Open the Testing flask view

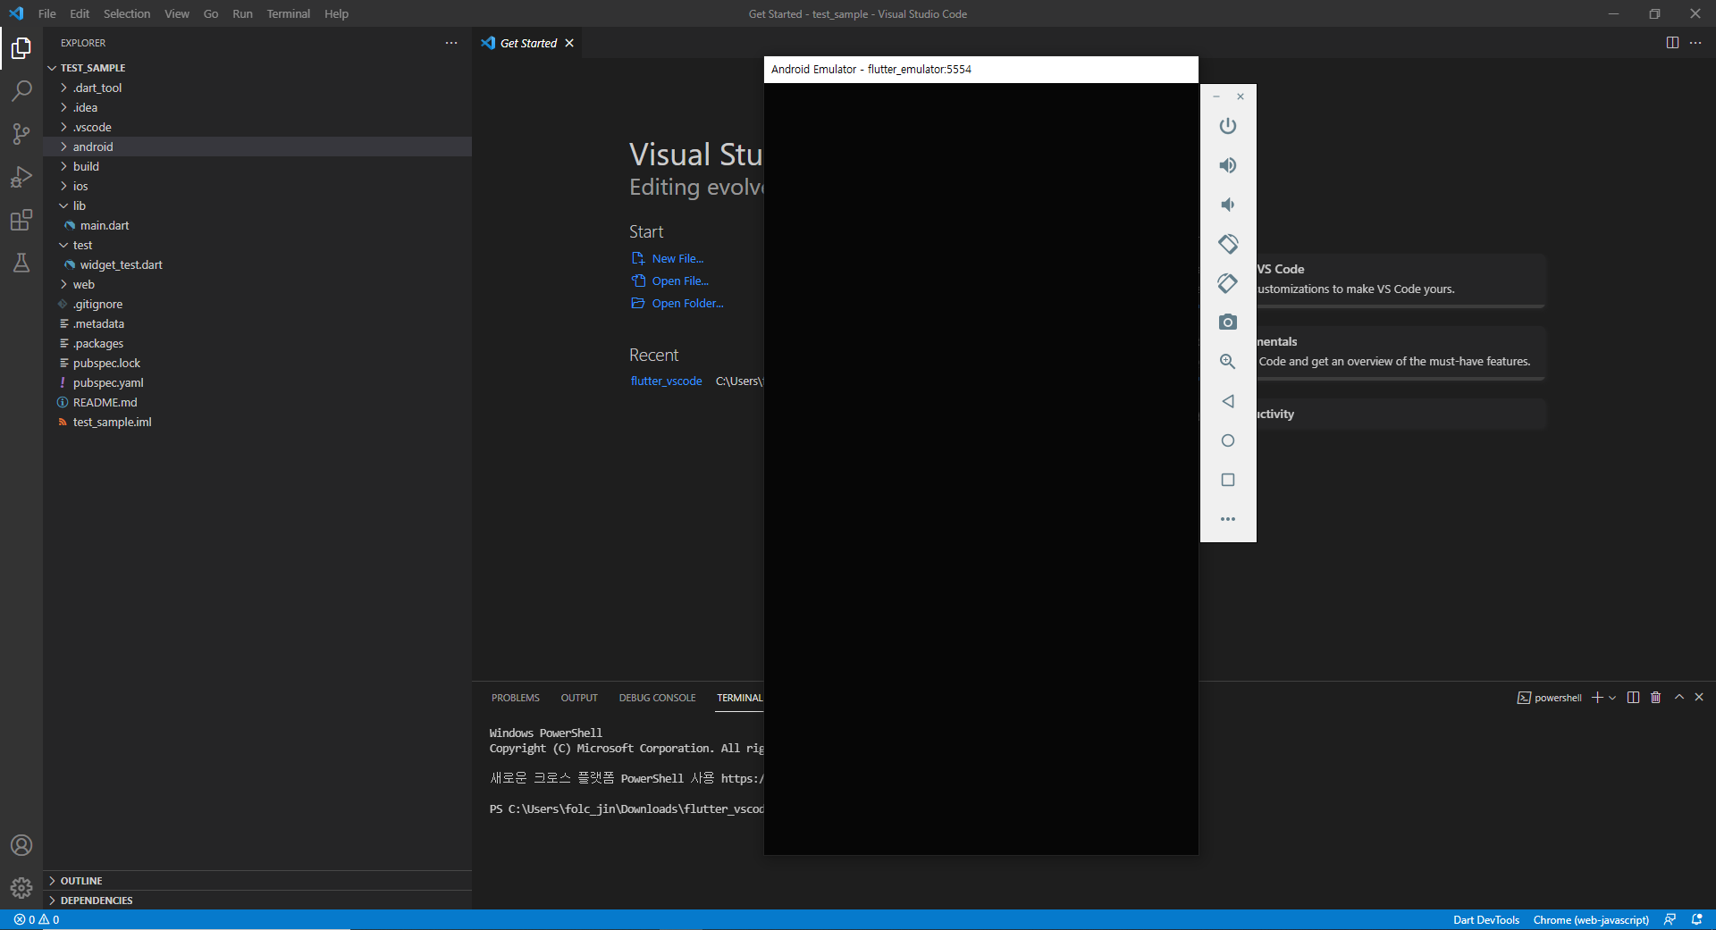tap(21, 263)
